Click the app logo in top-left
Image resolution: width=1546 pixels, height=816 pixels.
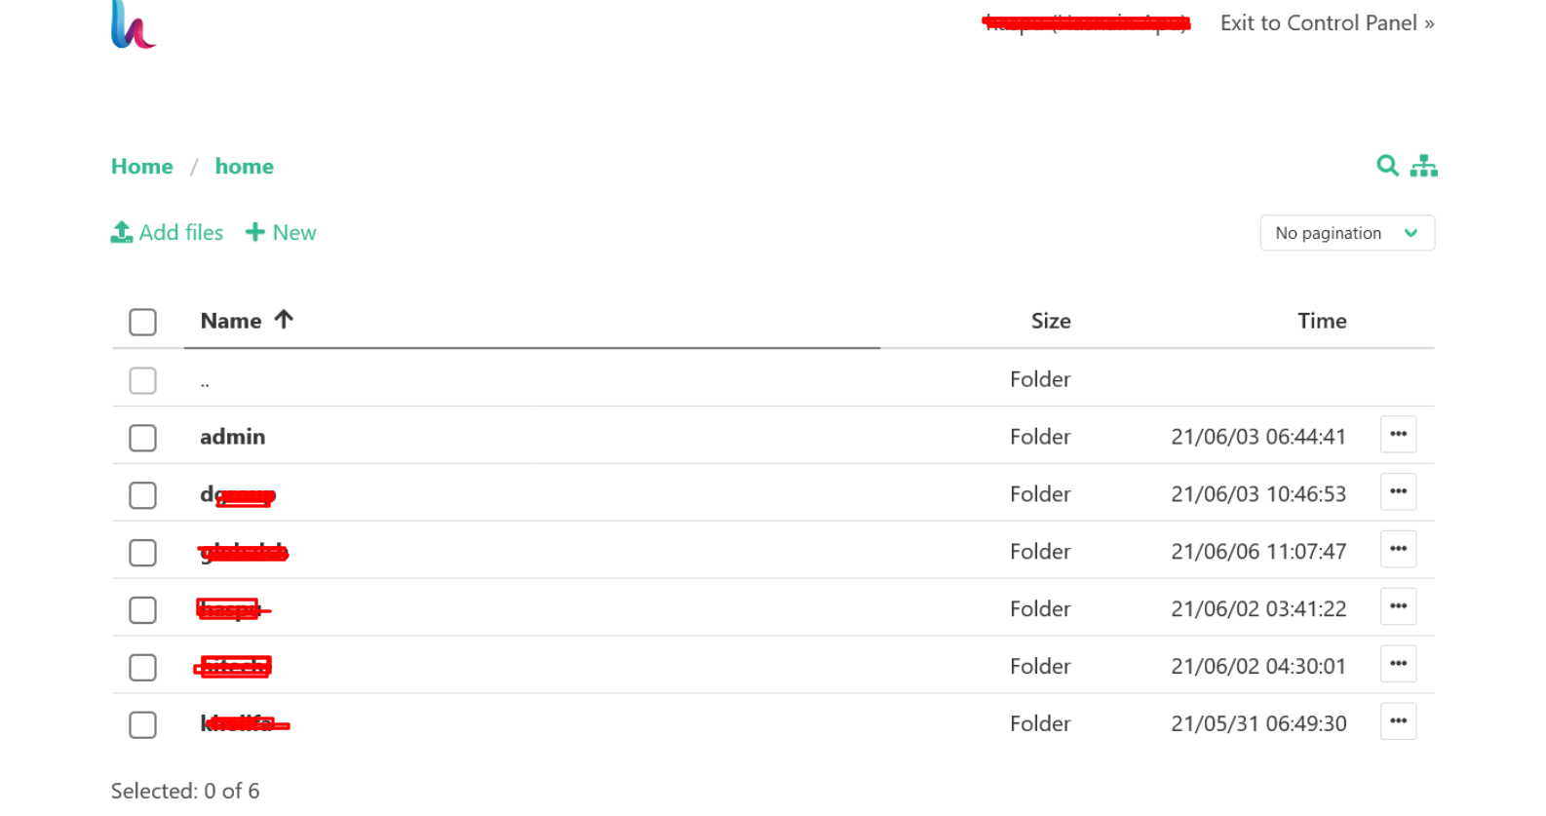133,24
